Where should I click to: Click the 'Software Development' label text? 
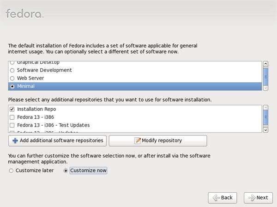tap(44, 70)
